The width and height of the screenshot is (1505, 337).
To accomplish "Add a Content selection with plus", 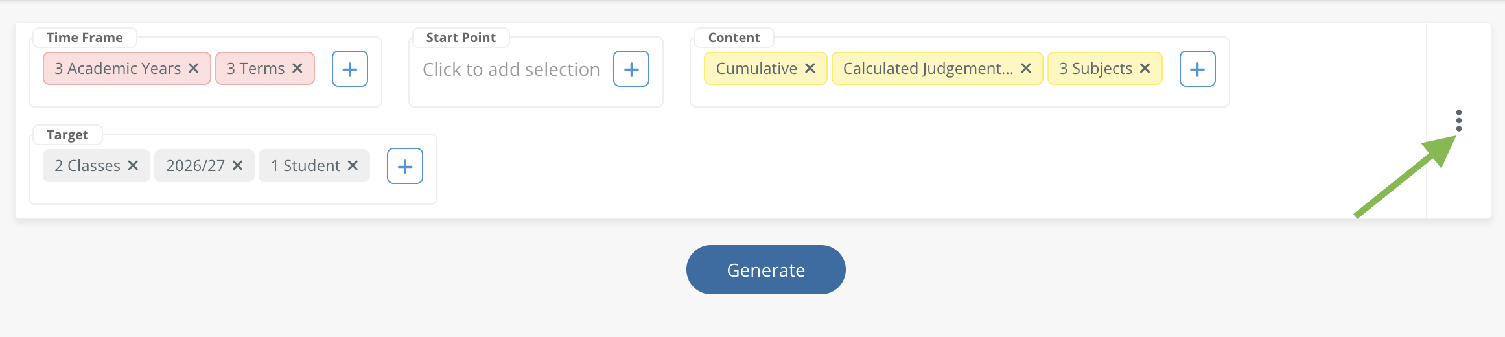I will point(1198,69).
